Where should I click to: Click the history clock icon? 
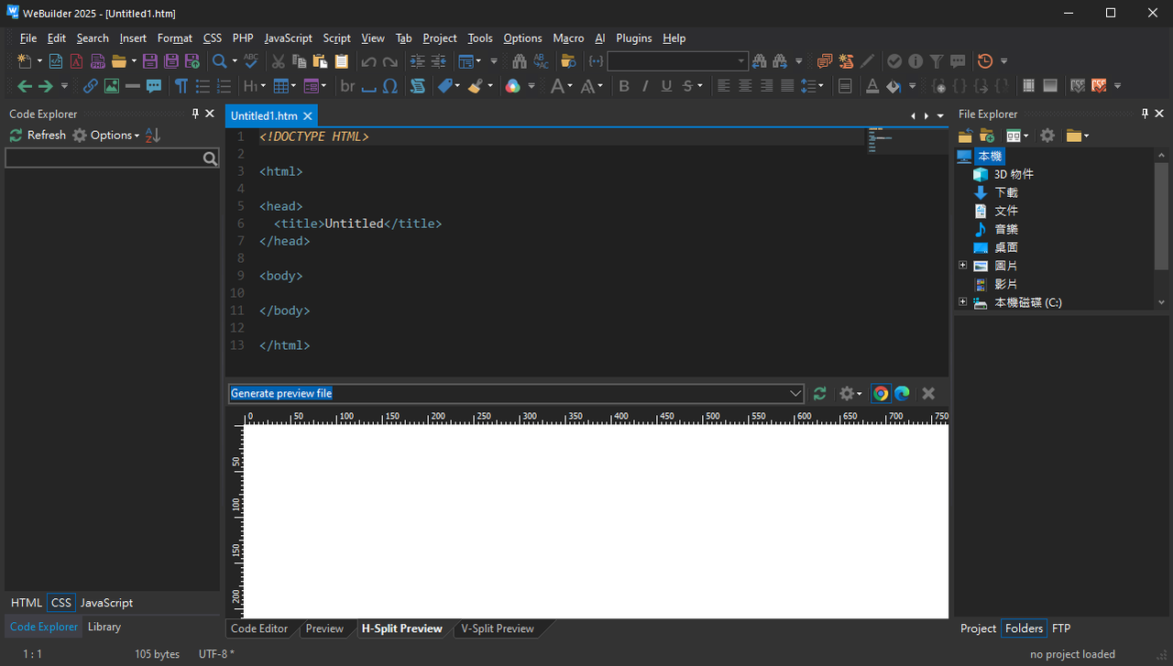(x=985, y=61)
